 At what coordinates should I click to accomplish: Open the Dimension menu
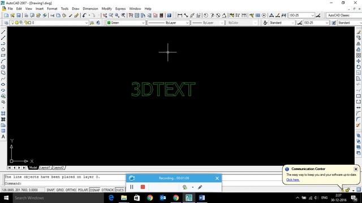90,9
